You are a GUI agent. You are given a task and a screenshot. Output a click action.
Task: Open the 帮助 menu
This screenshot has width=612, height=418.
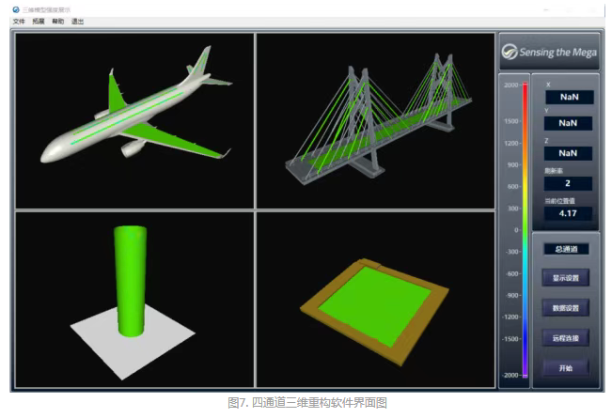58,21
